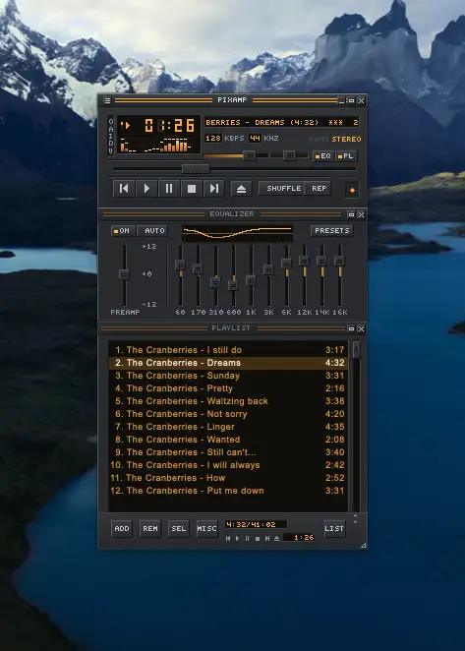Click the song seek bar handle
465x651 pixels.
(196, 168)
